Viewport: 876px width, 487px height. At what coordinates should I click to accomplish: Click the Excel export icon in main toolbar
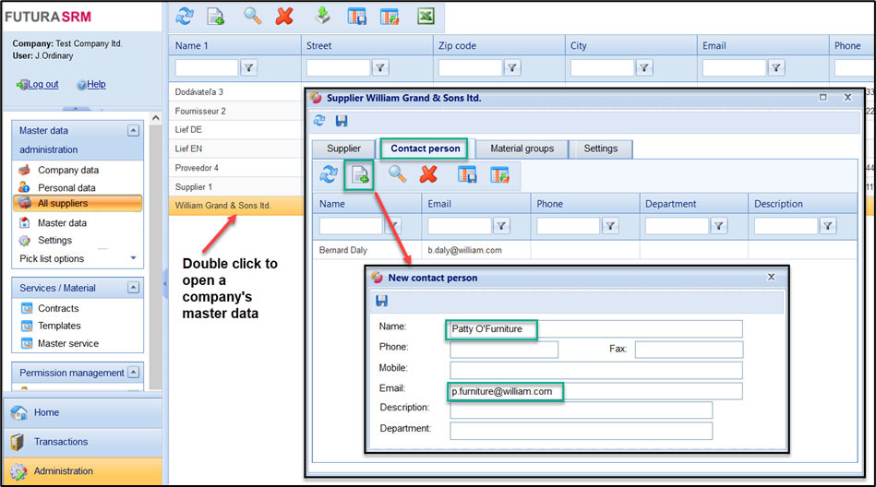[426, 17]
